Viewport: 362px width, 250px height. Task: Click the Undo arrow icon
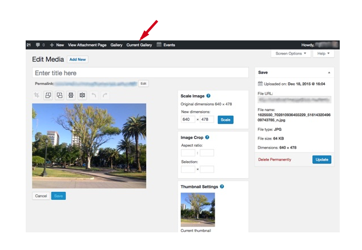(x=94, y=95)
